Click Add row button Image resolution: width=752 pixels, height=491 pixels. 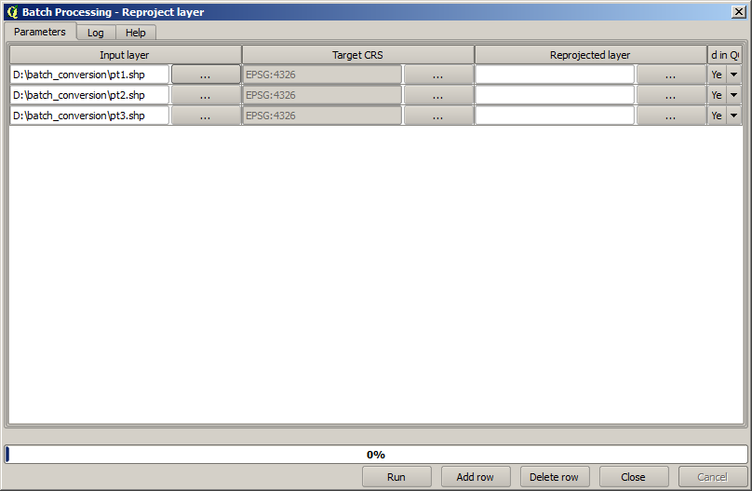(475, 477)
